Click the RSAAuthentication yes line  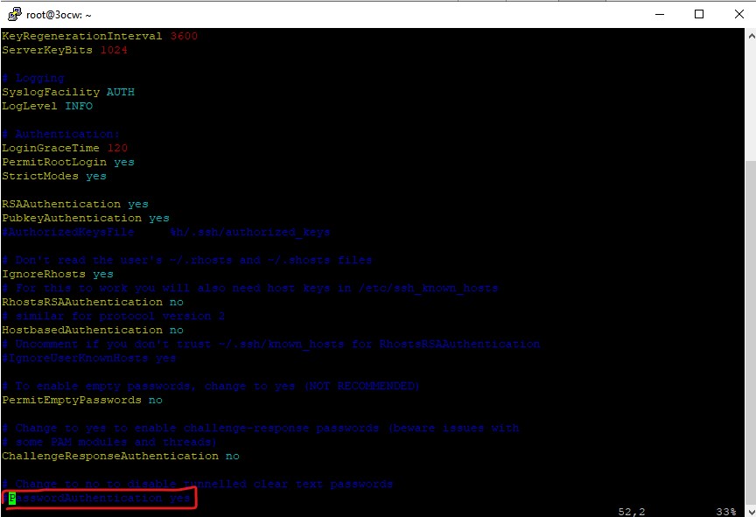74,203
